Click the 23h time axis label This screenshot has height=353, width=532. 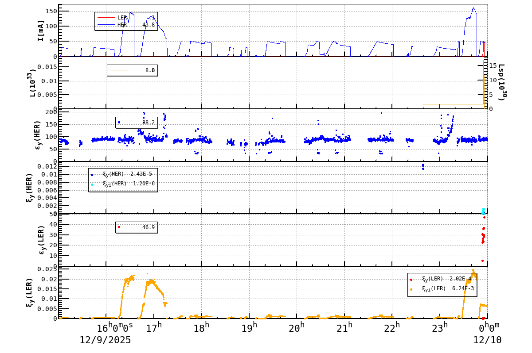(439, 328)
